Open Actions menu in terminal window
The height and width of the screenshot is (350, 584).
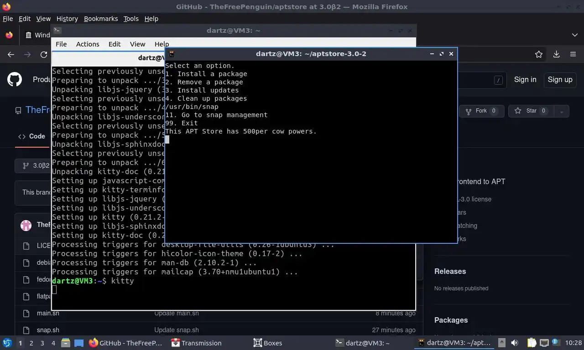pos(88,44)
